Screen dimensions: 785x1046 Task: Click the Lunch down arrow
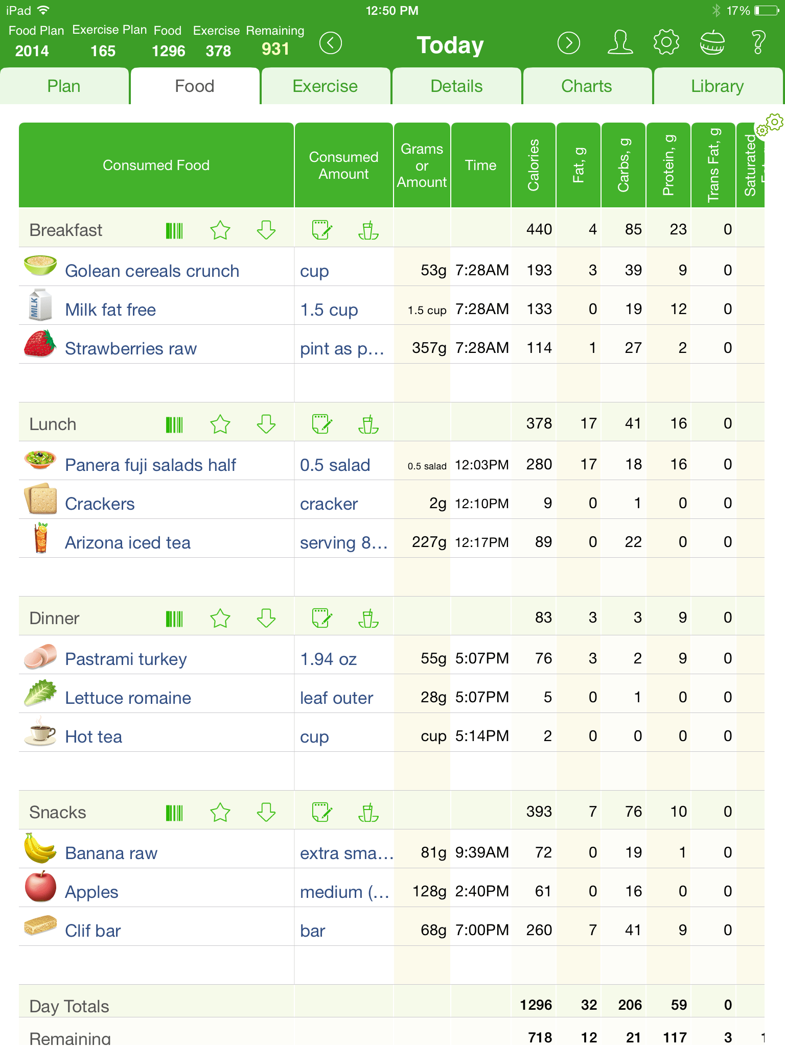tap(265, 423)
